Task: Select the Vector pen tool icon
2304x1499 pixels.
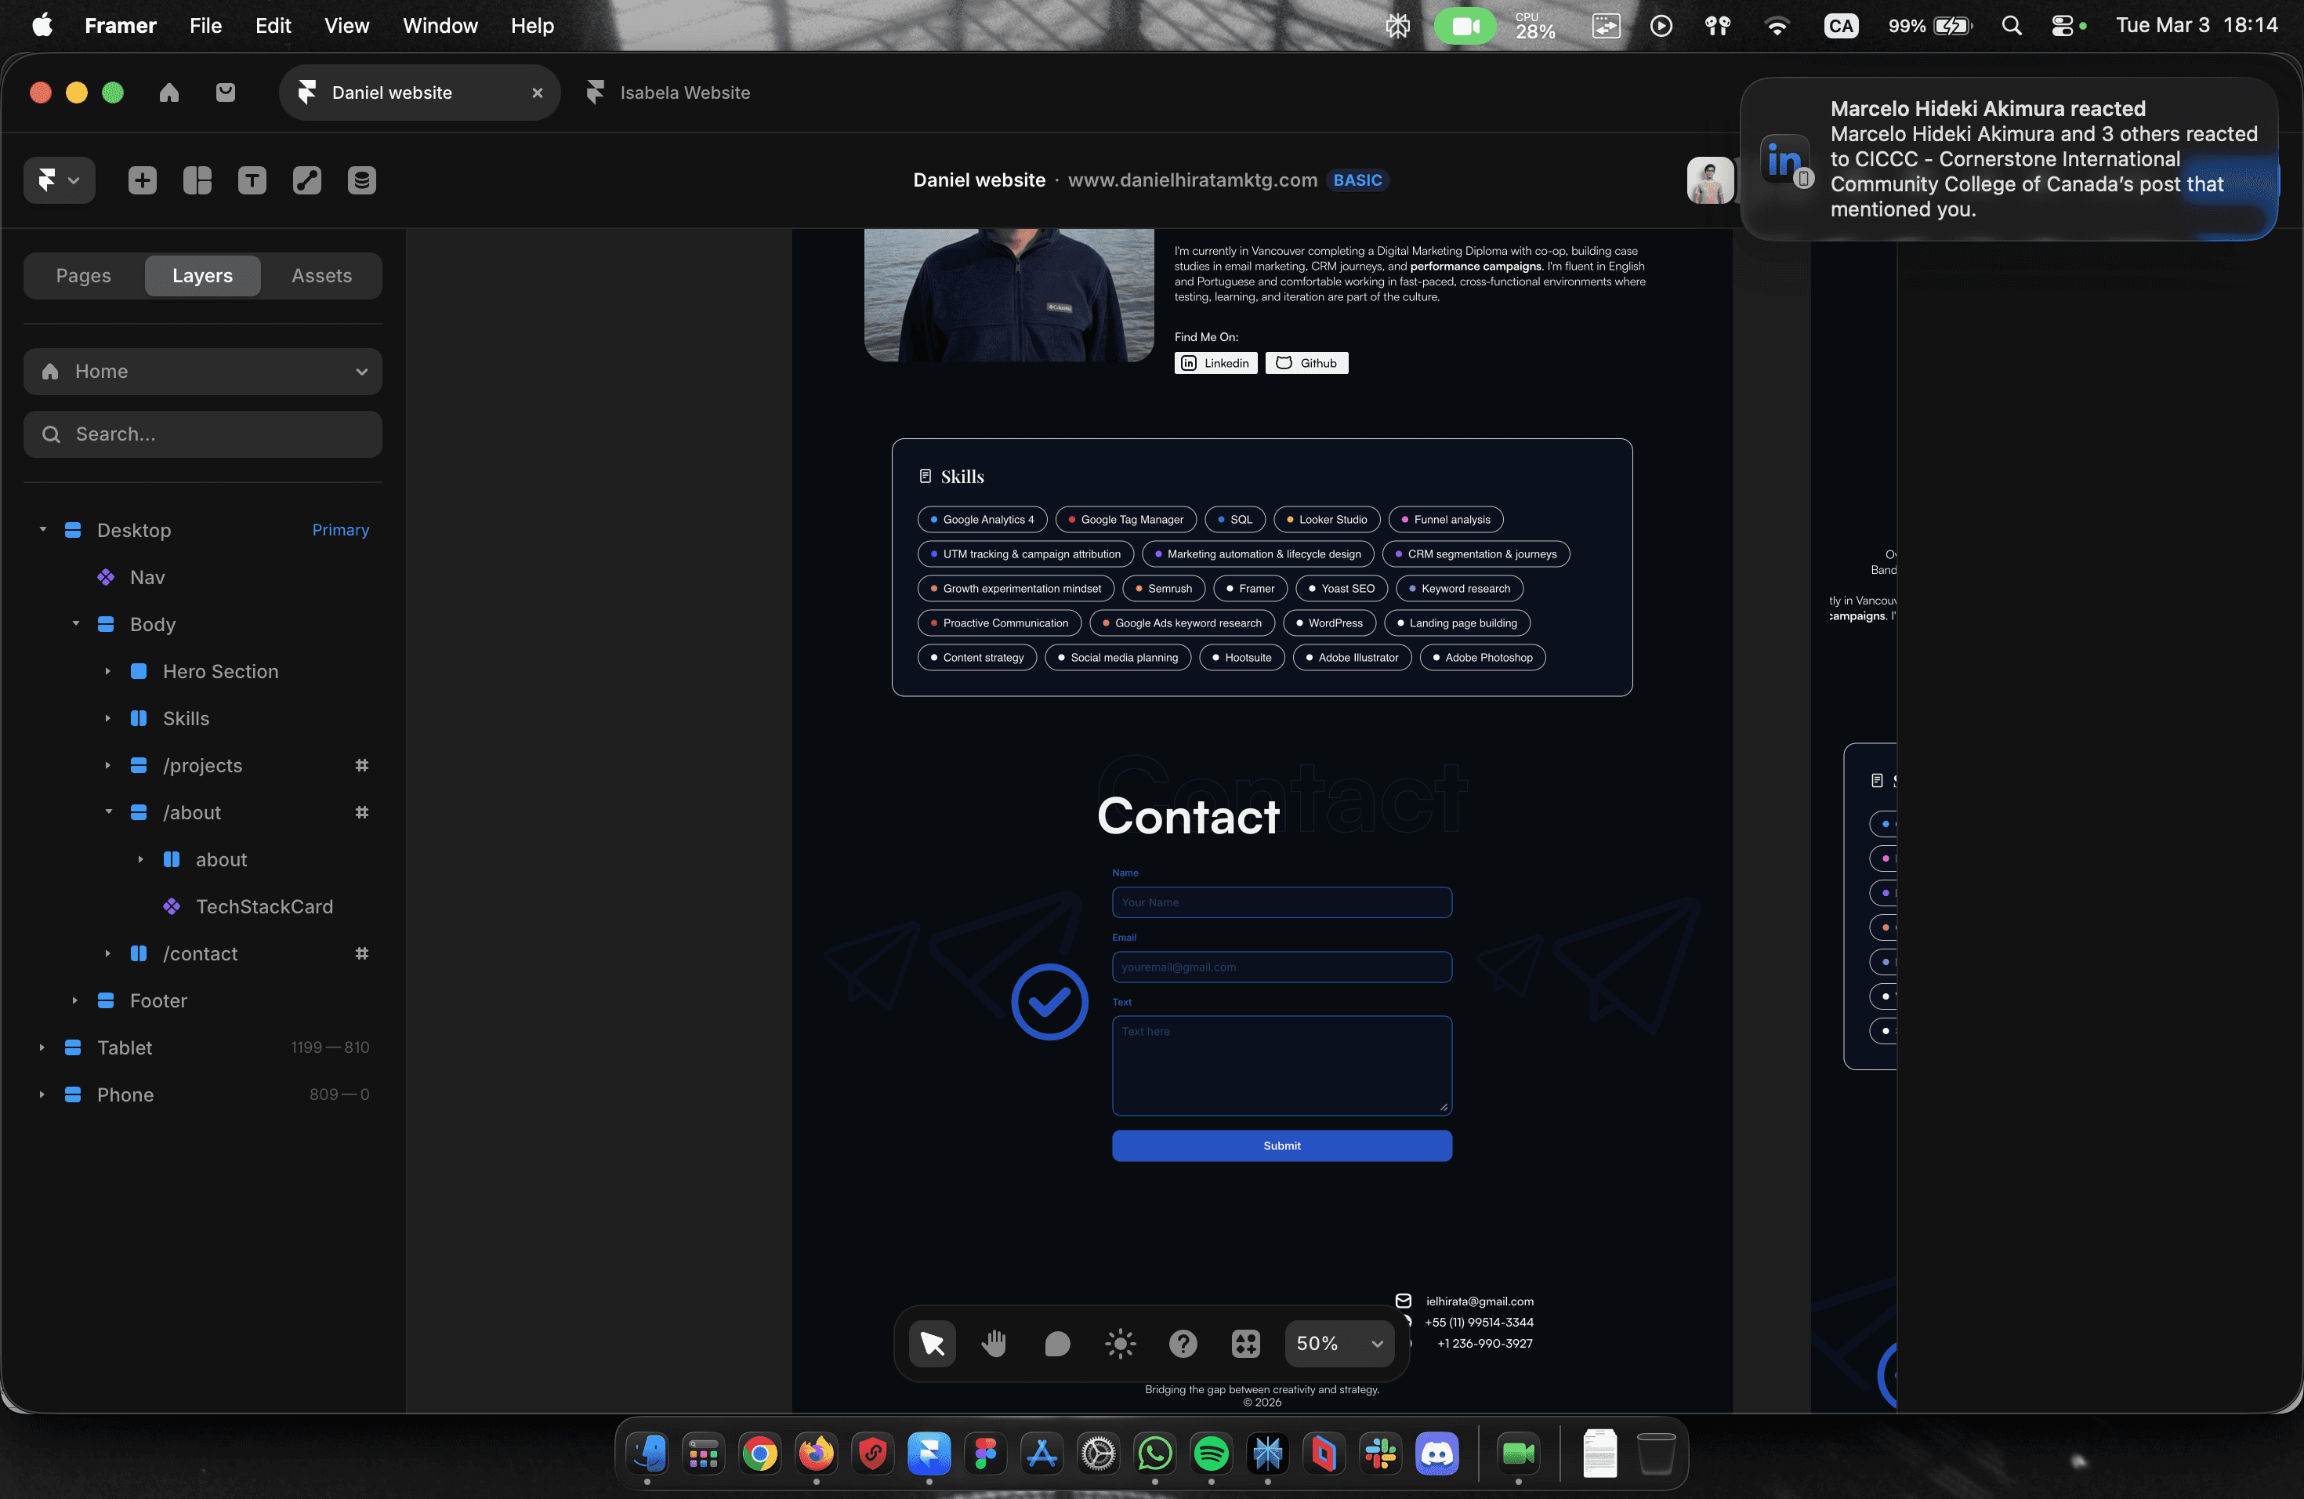Action: coord(307,180)
